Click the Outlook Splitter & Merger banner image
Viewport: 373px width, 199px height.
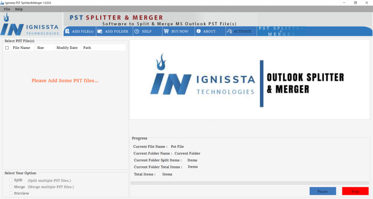point(250,79)
